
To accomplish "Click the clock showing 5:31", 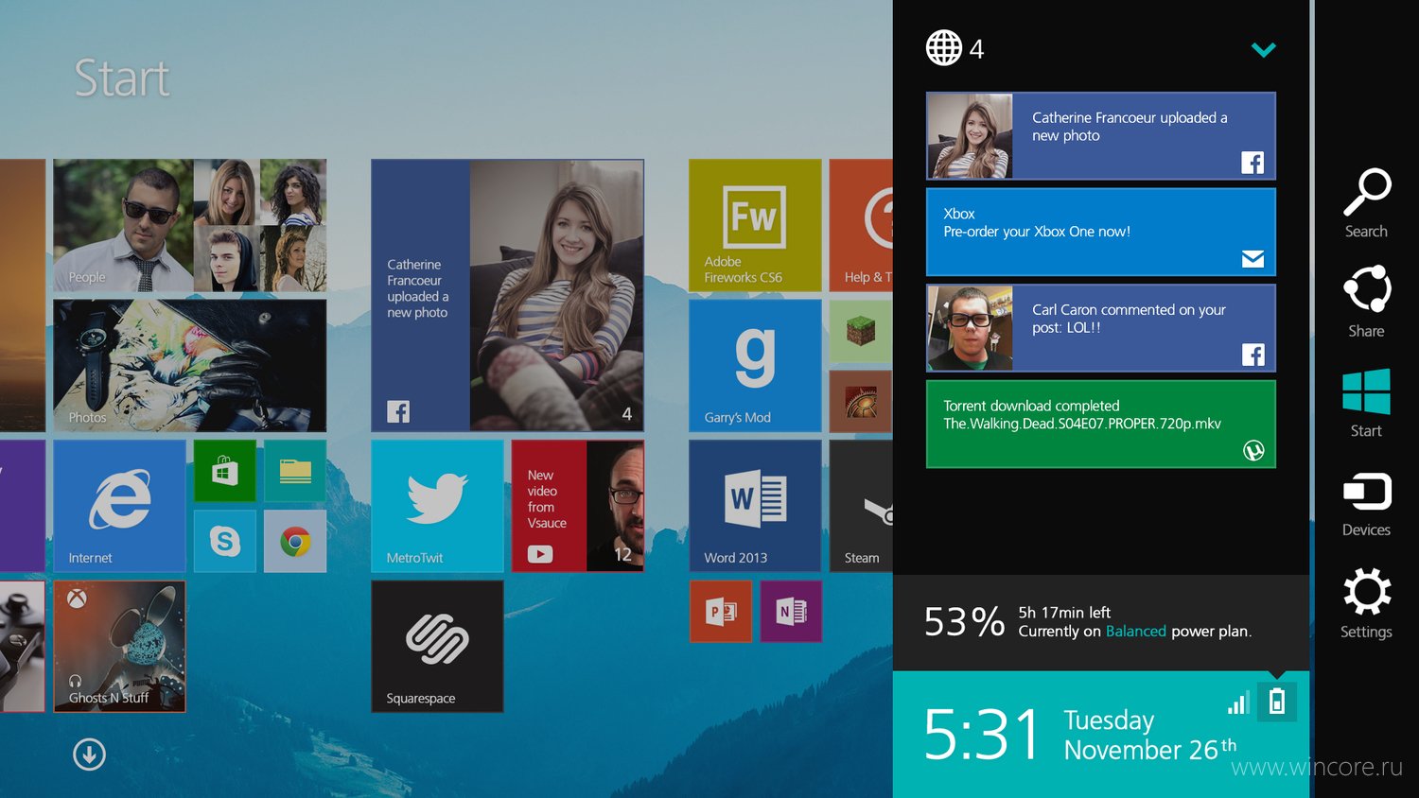I will pos(981,735).
